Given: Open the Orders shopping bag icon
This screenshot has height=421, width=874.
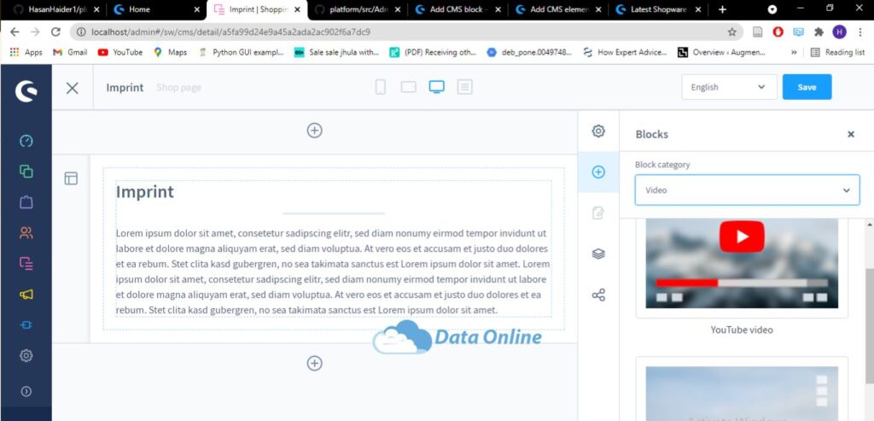Looking at the screenshot, I should 26,202.
